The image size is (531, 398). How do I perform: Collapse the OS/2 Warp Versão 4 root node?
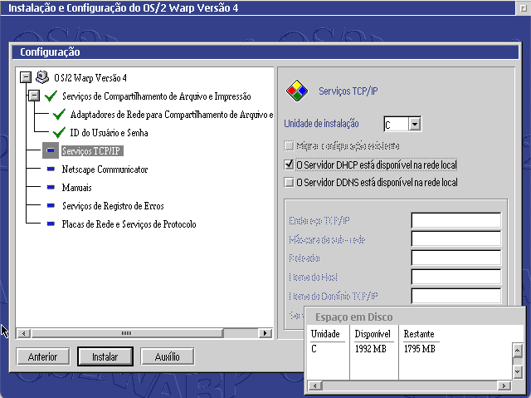[x=25, y=77]
